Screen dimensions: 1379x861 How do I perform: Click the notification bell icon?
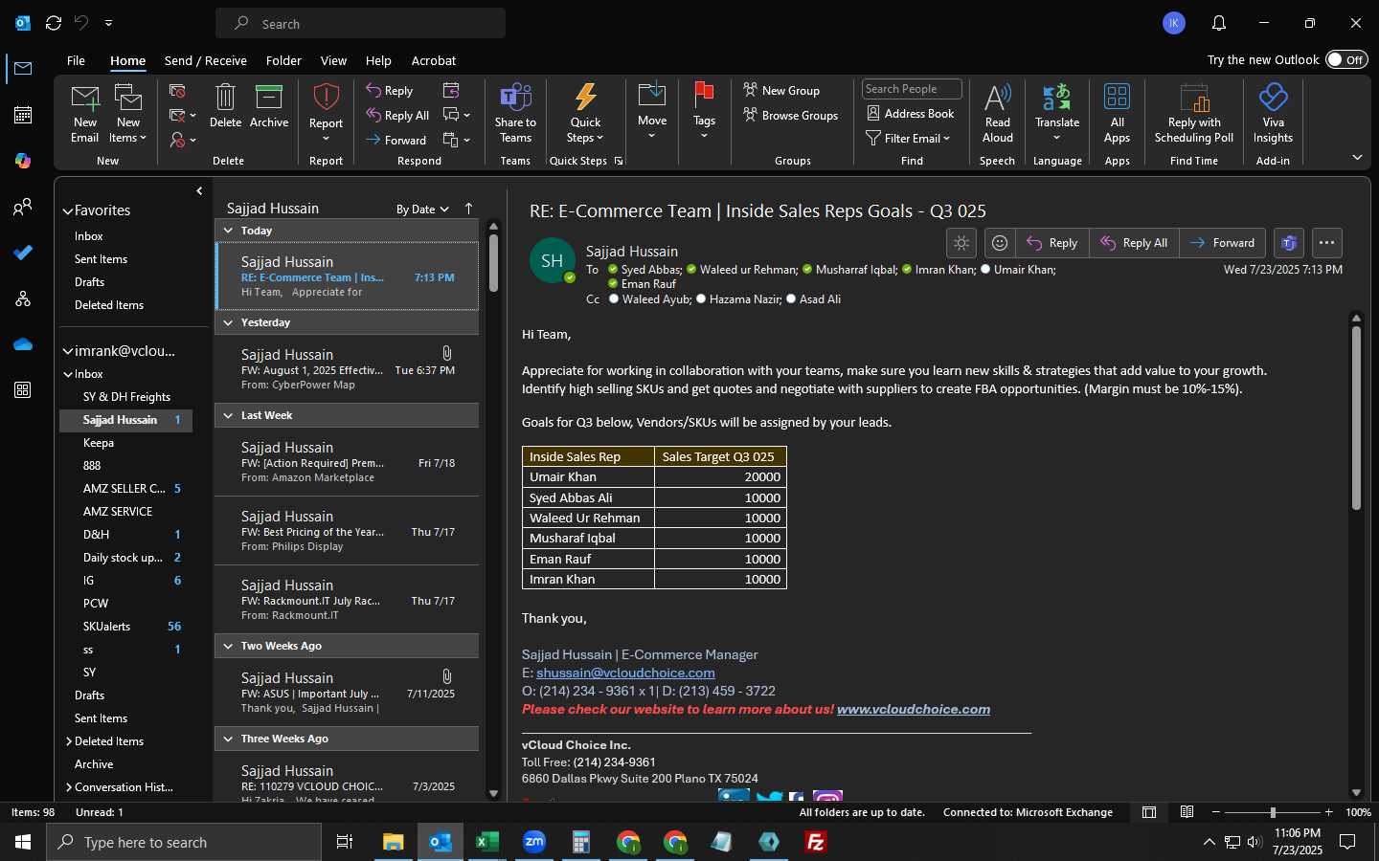pos(1219,23)
